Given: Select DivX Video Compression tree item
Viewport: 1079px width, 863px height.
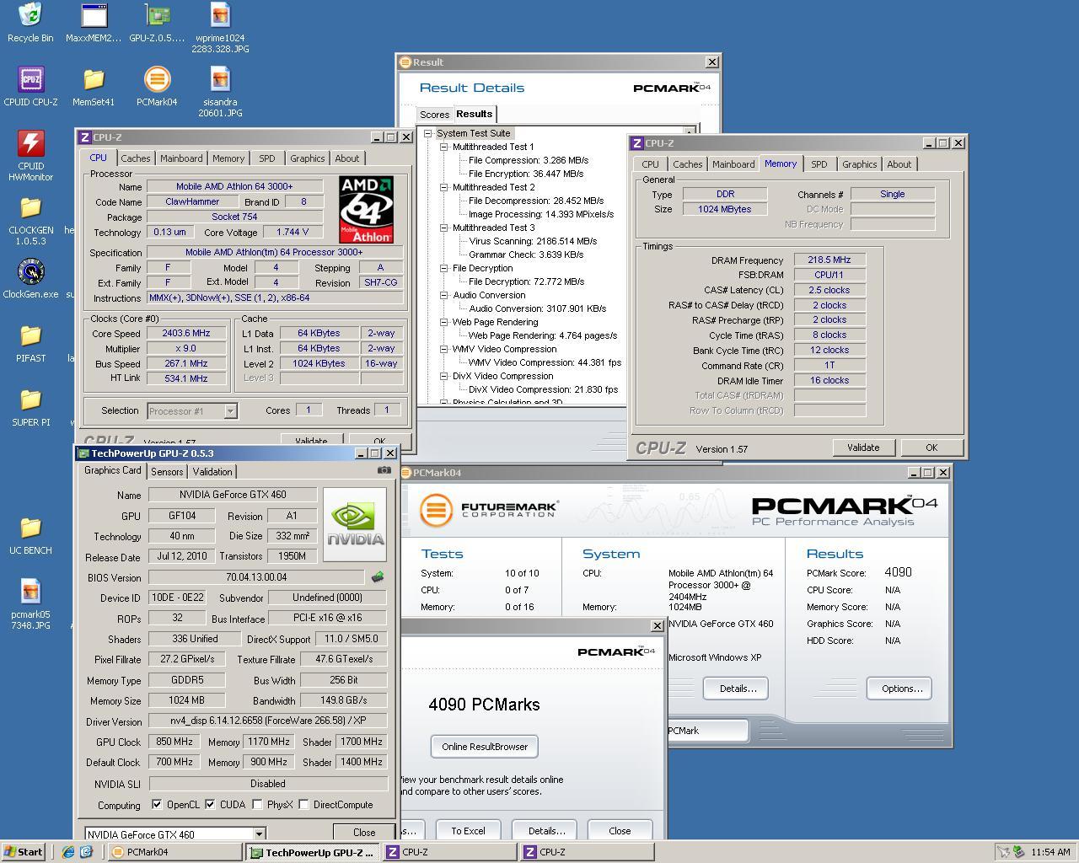Looking at the screenshot, I should pyautogui.click(x=502, y=376).
